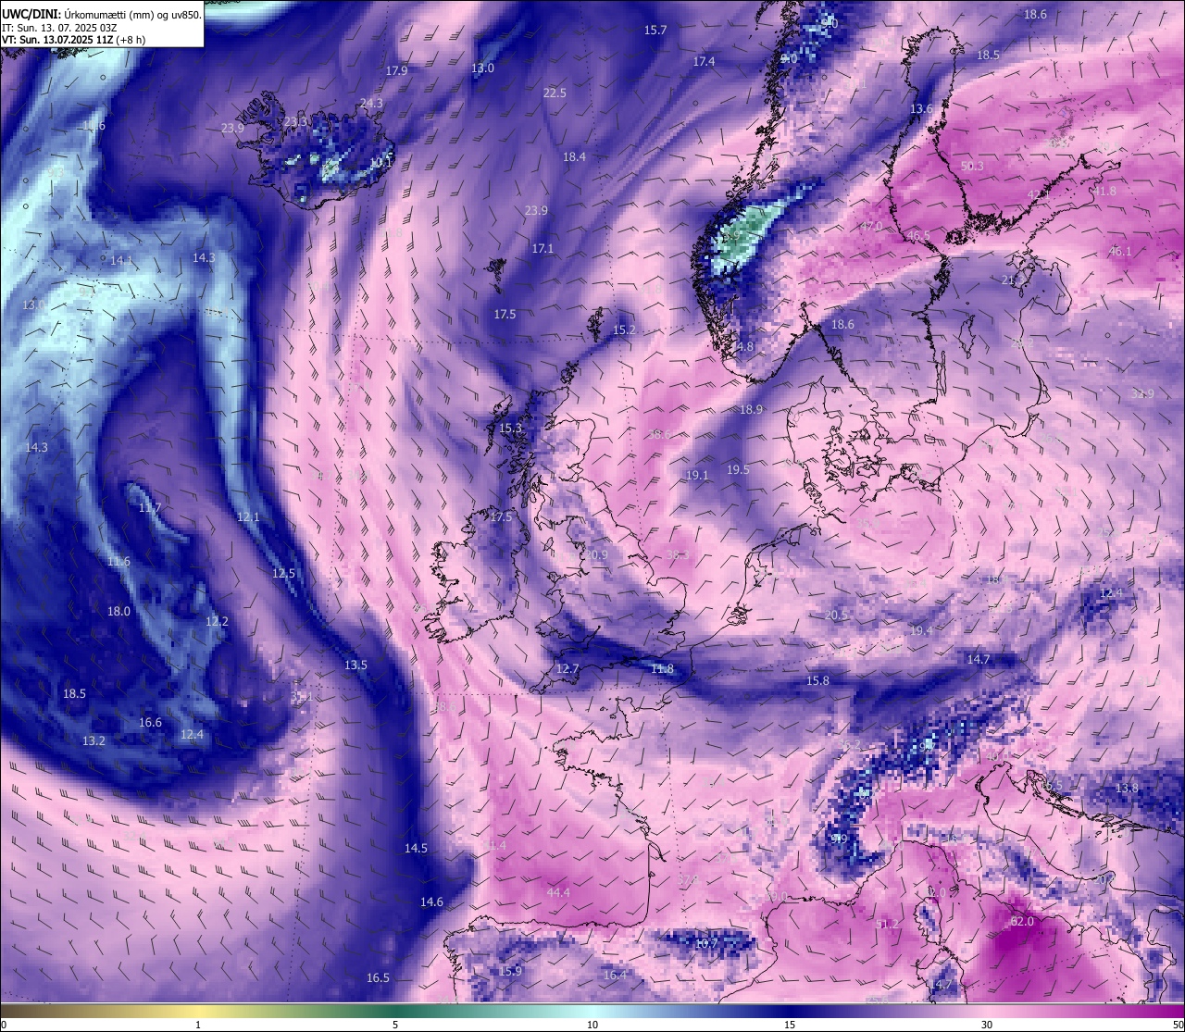Click the 11.8 value on the map
Screen dimensions: 1185x1032
click(662, 669)
